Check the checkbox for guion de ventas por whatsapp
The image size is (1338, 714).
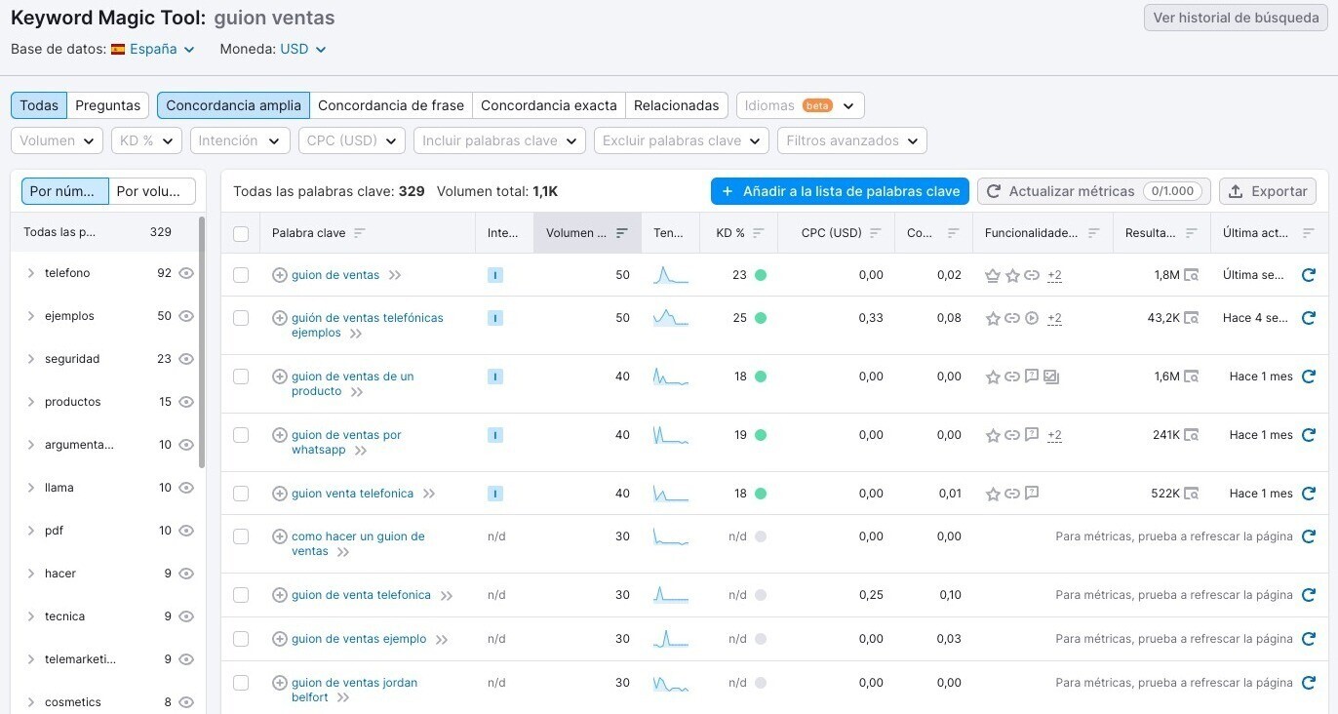[241, 435]
